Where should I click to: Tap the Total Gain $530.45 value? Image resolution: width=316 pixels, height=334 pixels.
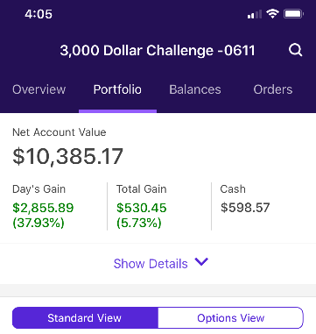click(142, 208)
